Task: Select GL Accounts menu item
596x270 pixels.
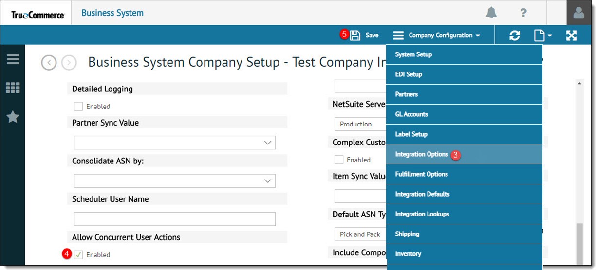Action: [465, 114]
